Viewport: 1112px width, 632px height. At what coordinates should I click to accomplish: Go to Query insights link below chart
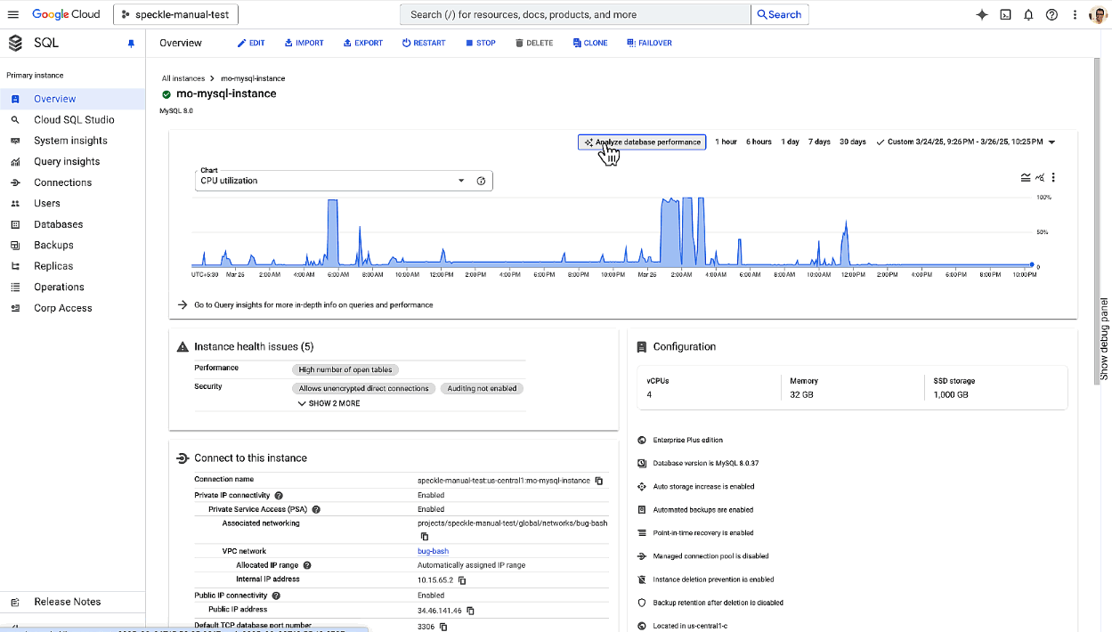312,304
